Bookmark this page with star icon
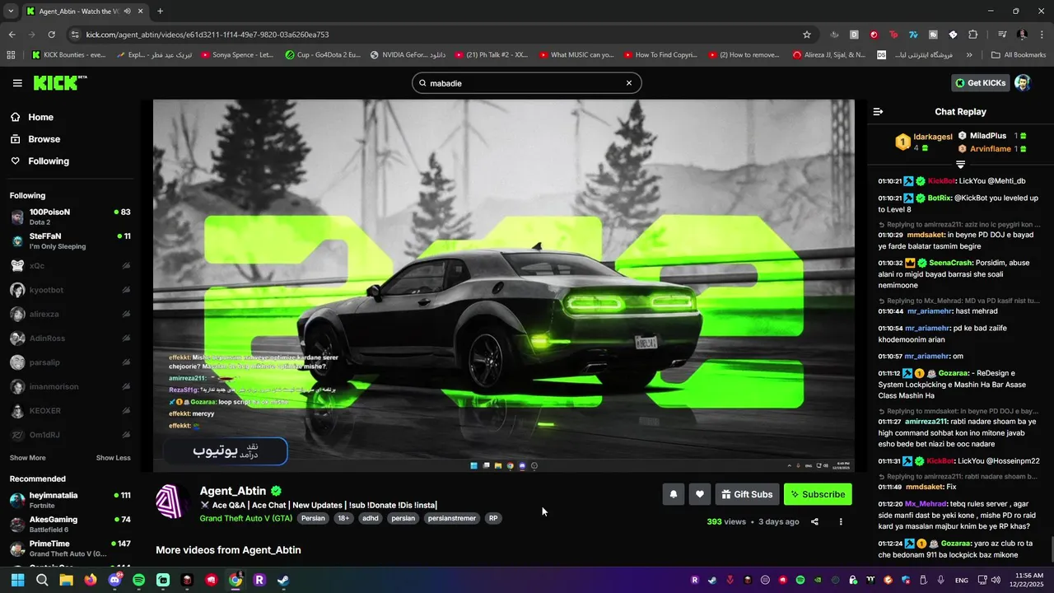This screenshot has width=1054, height=593. (x=807, y=35)
